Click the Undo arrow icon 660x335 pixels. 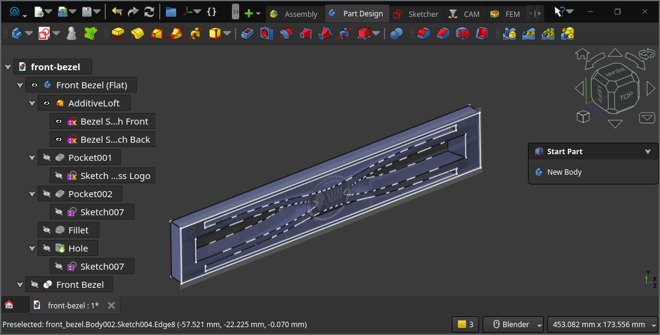(117, 11)
